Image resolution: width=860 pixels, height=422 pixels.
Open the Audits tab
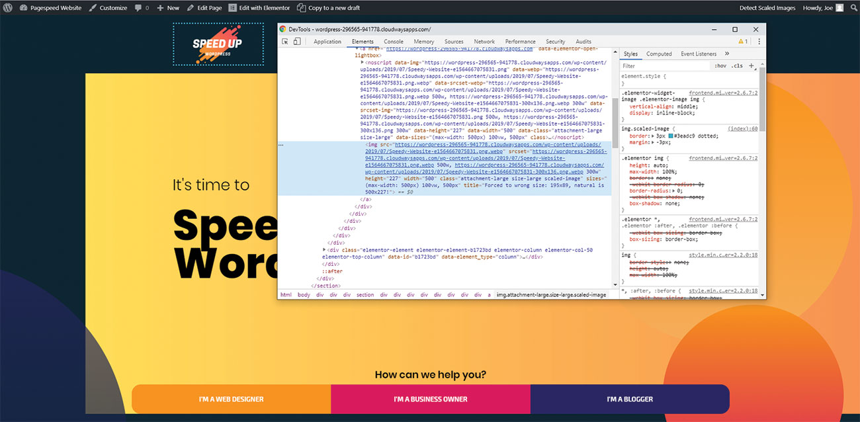pyautogui.click(x=583, y=42)
